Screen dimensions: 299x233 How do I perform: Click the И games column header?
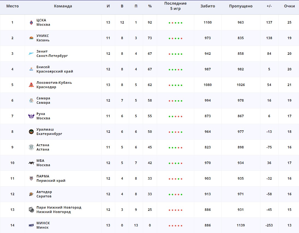coord(108,6)
